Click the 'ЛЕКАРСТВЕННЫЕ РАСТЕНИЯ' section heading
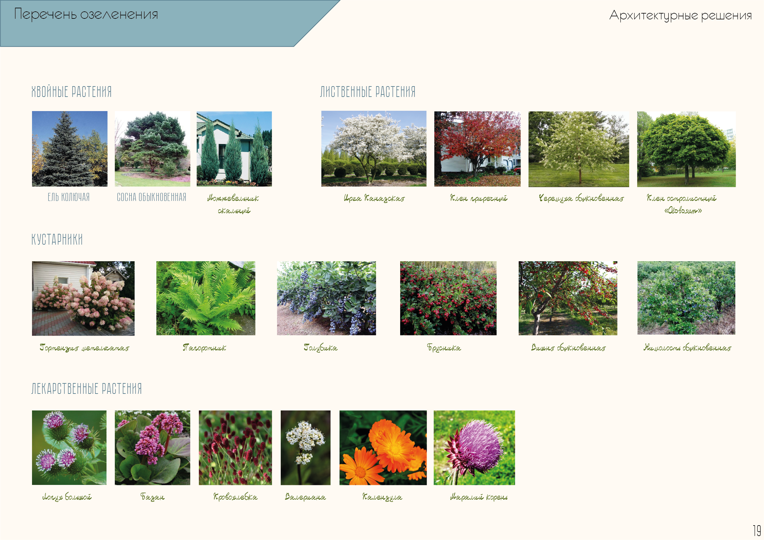 click(x=86, y=388)
